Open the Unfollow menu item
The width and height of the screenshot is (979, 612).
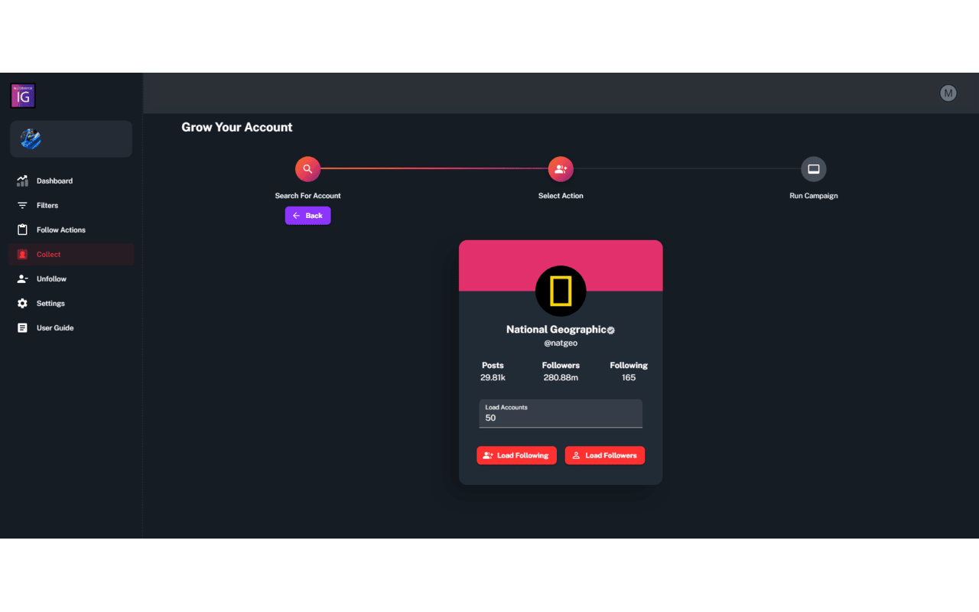tap(71, 279)
